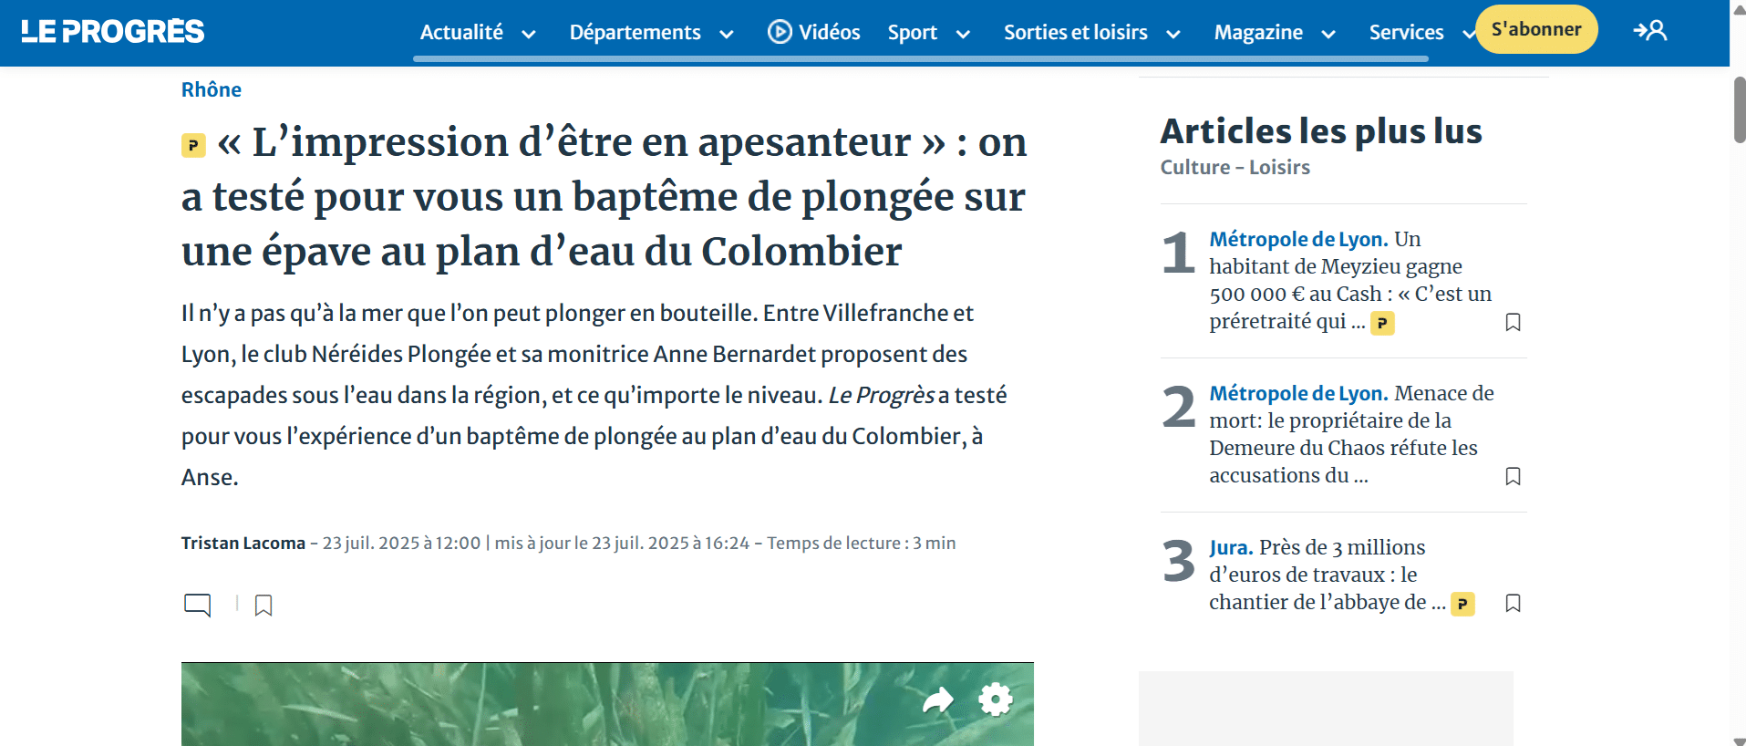Bookmark the main diving article
Screen dimensions: 1746x746
[x=263, y=606]
